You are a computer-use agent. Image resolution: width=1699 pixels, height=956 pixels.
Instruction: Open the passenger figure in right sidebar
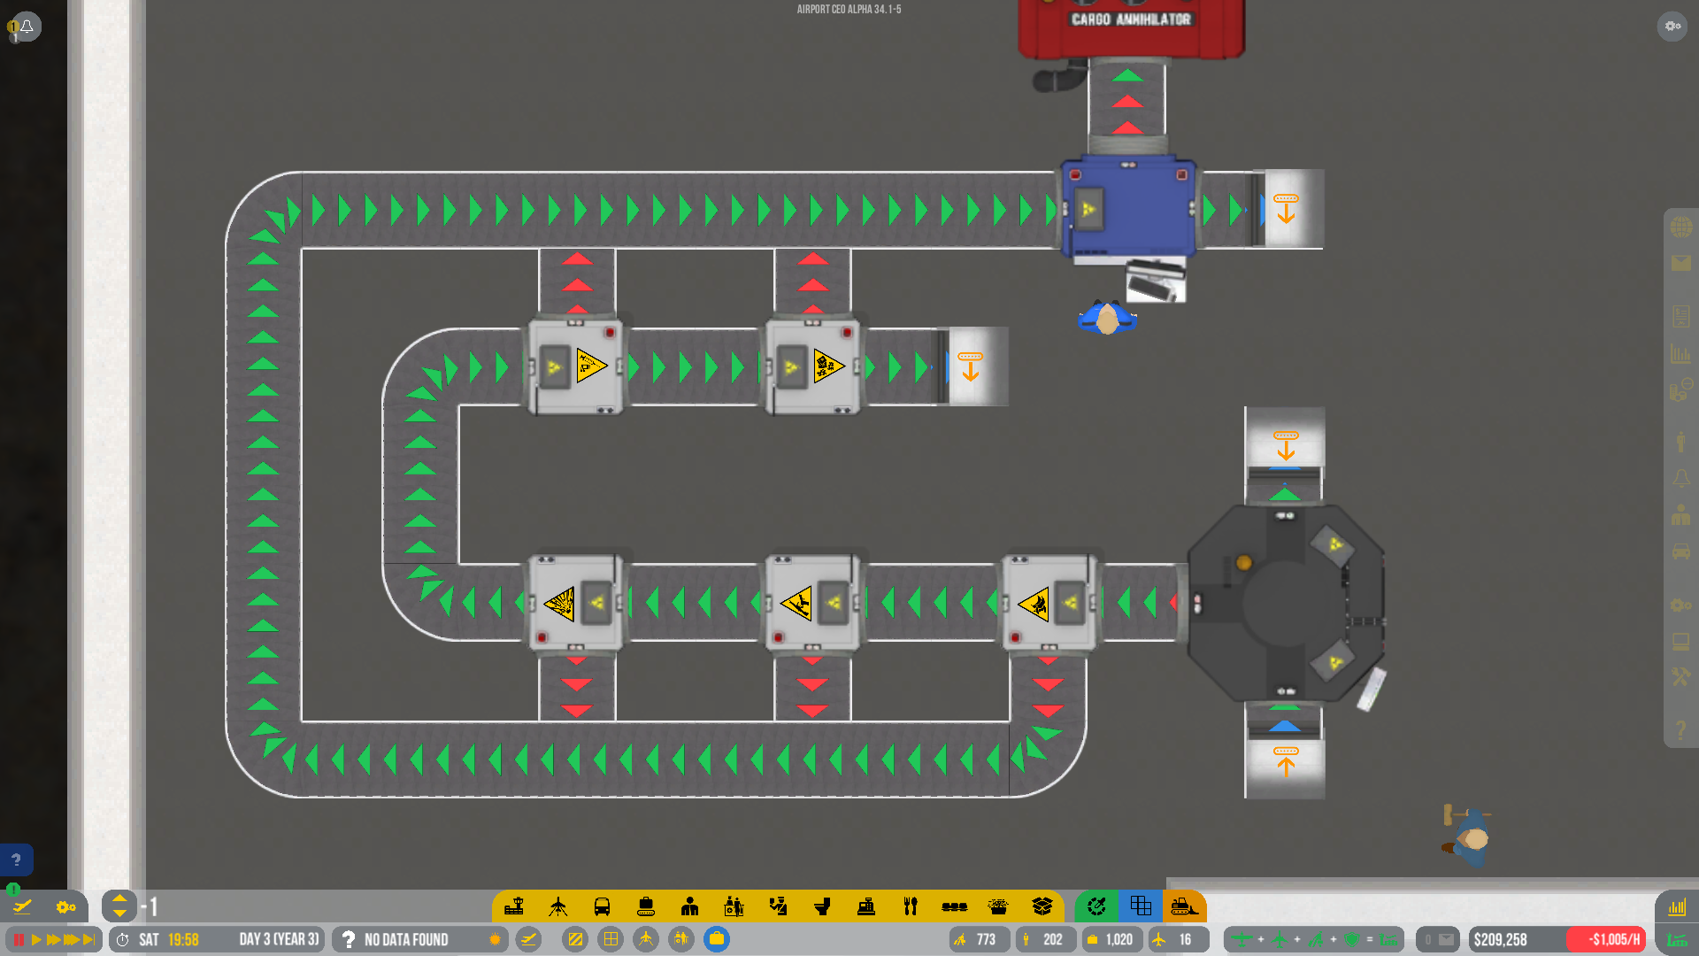point(1681,441)
